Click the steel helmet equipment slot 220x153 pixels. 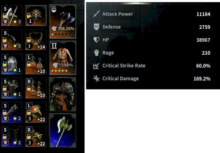coord(12,64)
